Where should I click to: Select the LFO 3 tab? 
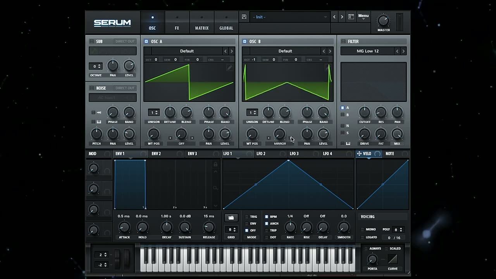(304, 153)
